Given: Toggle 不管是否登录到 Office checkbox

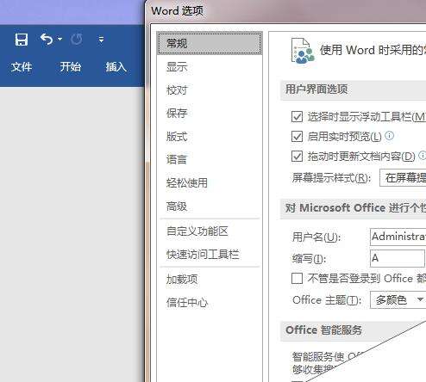Looking at the screenshot, I should pyautogui.click(x=297, y=278).
